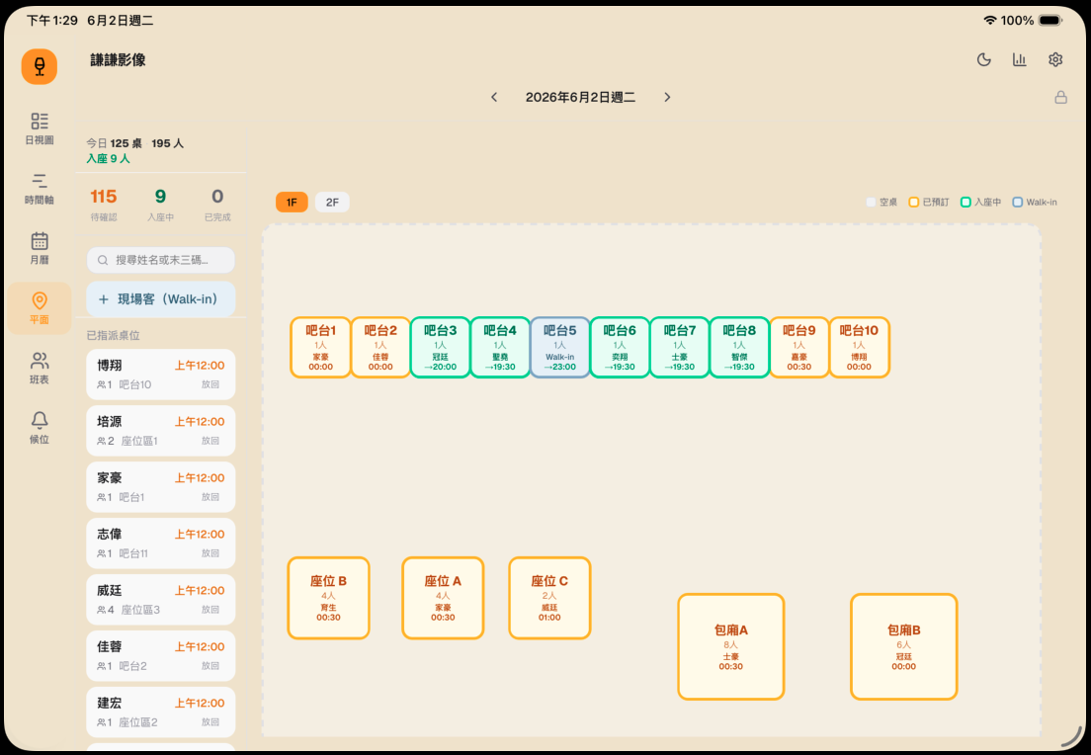The width and height of the screenshot is (1091, 755).
Task: Open 家豪 reservation card in list
Action: 161,487
